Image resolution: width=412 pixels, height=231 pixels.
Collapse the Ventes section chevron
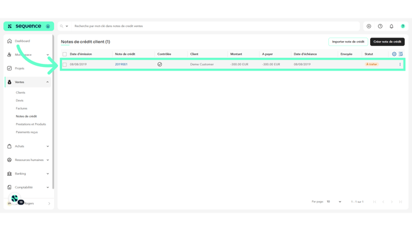pyautogui.click(x=47, y=82)
